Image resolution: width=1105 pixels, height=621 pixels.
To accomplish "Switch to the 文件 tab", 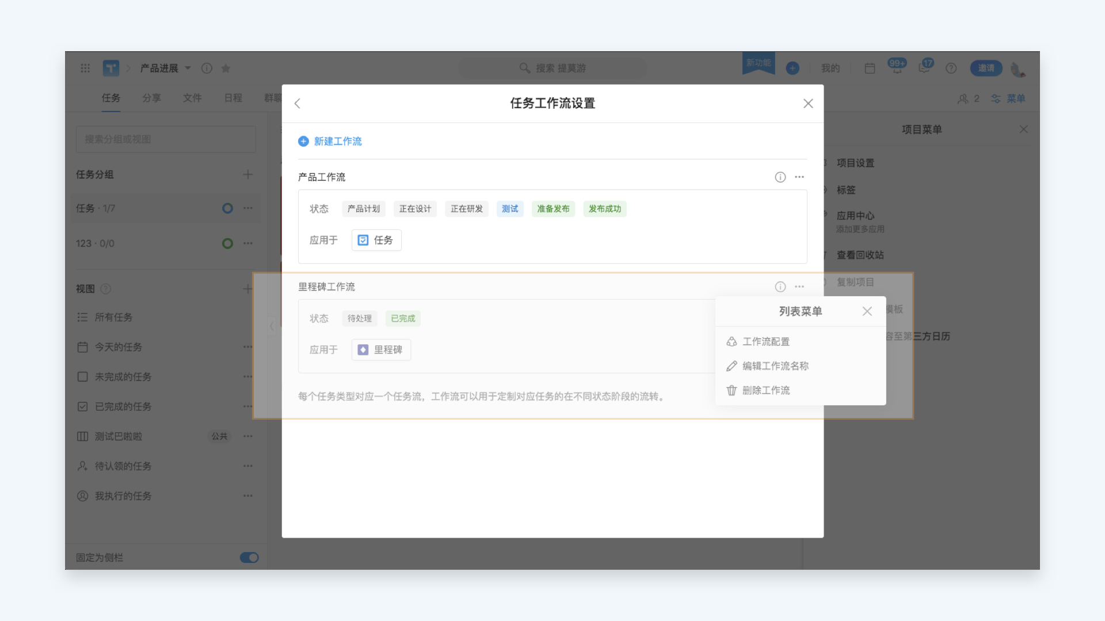I will point(192,98).
